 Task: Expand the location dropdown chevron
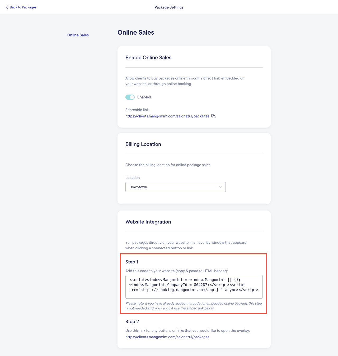[220, 187]
